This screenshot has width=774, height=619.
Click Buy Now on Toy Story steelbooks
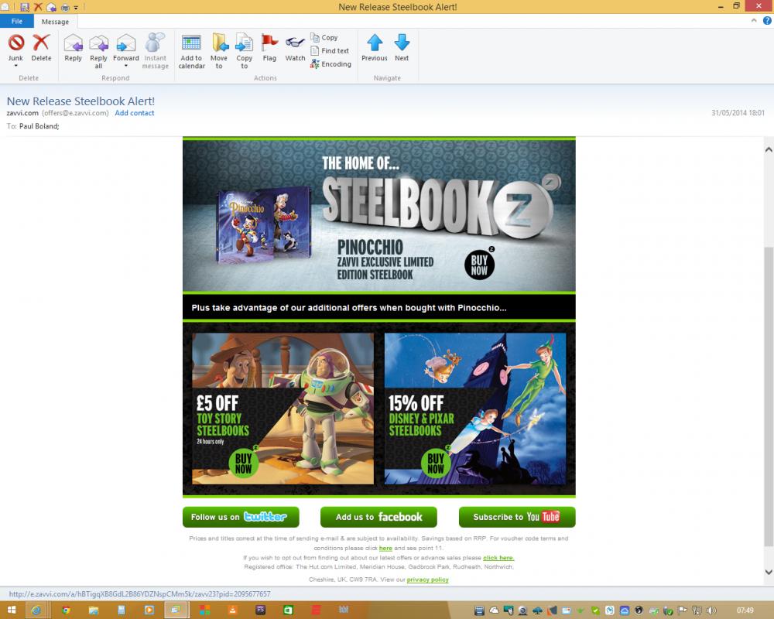[243, 463]
